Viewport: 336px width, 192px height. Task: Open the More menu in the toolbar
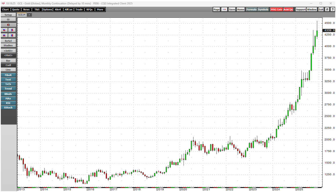tap(100, 10)
